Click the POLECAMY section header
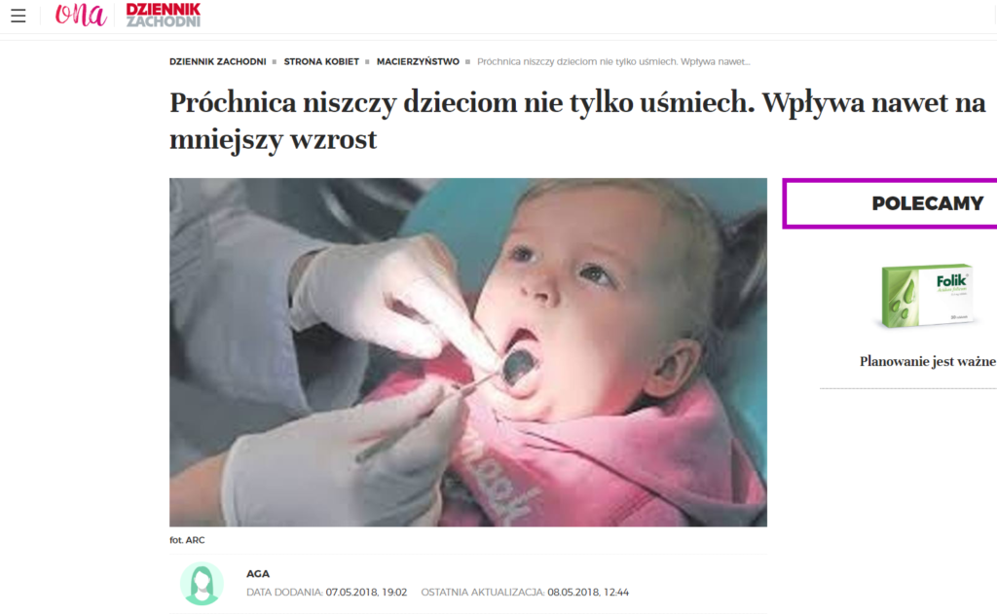 point(927,203)
